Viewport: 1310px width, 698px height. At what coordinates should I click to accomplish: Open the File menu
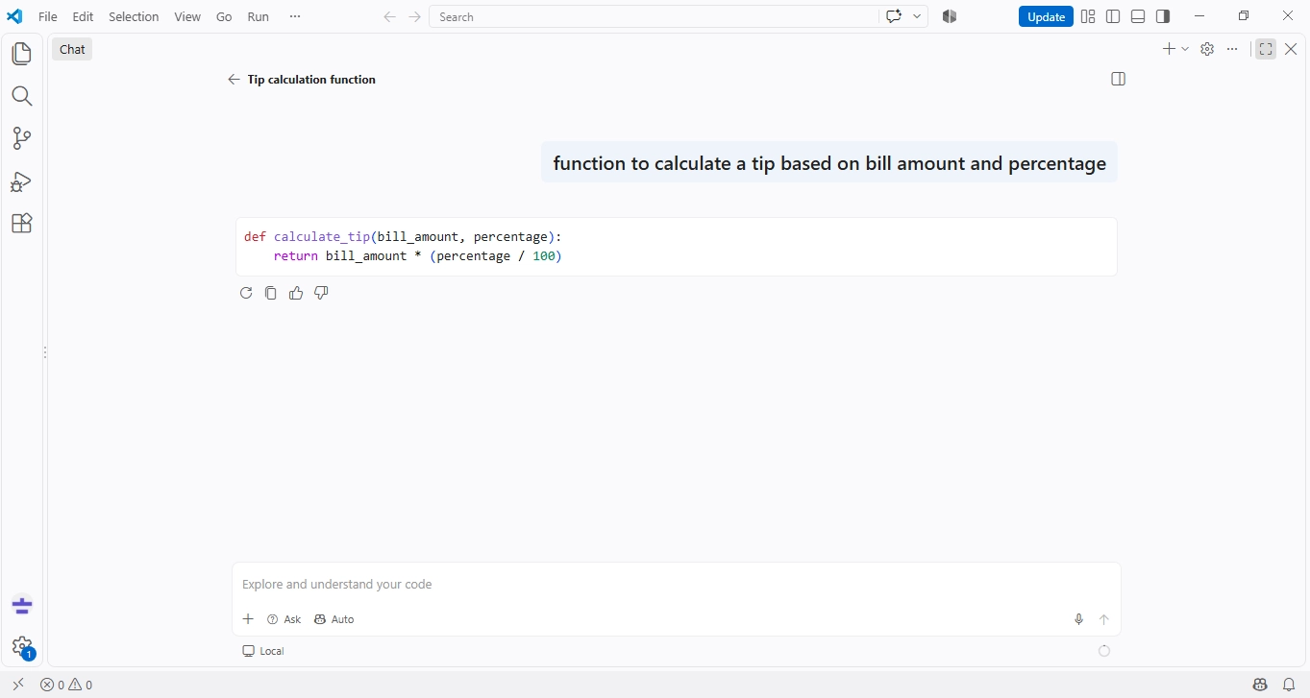(48, 16)
